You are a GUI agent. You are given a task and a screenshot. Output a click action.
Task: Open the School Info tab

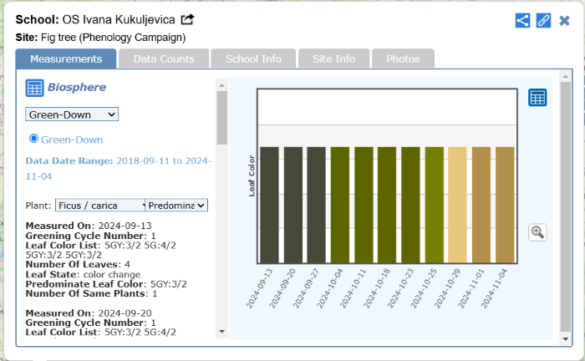pos(252,58)
